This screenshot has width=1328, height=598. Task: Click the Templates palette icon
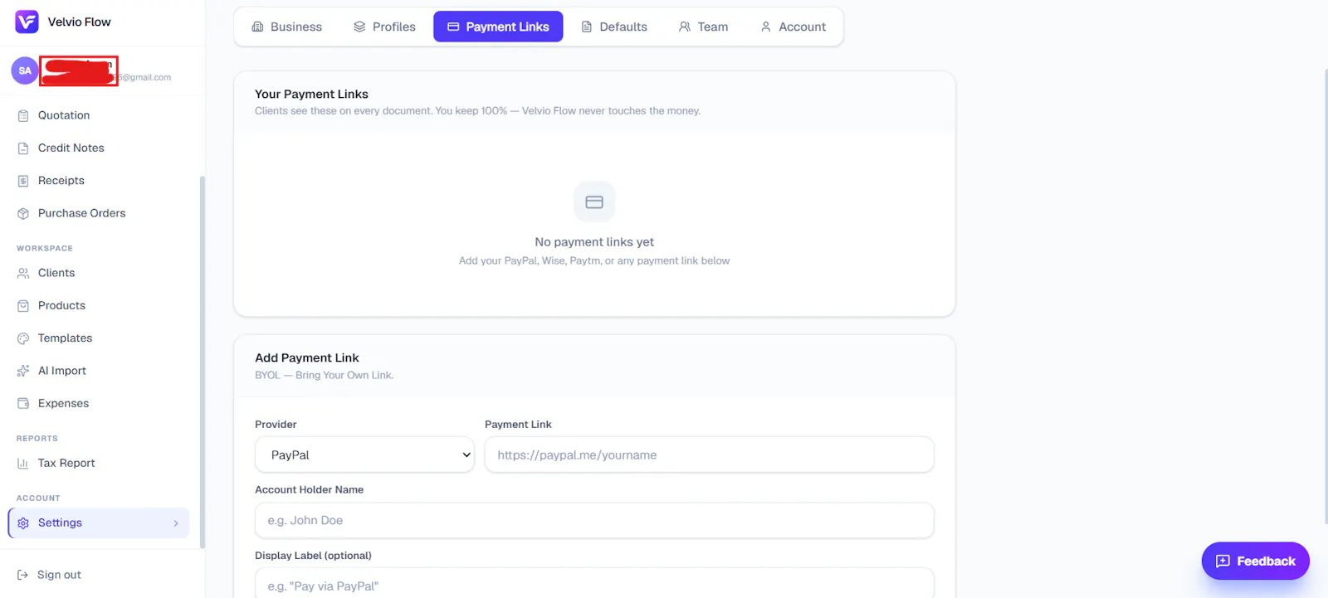[23, 338]
